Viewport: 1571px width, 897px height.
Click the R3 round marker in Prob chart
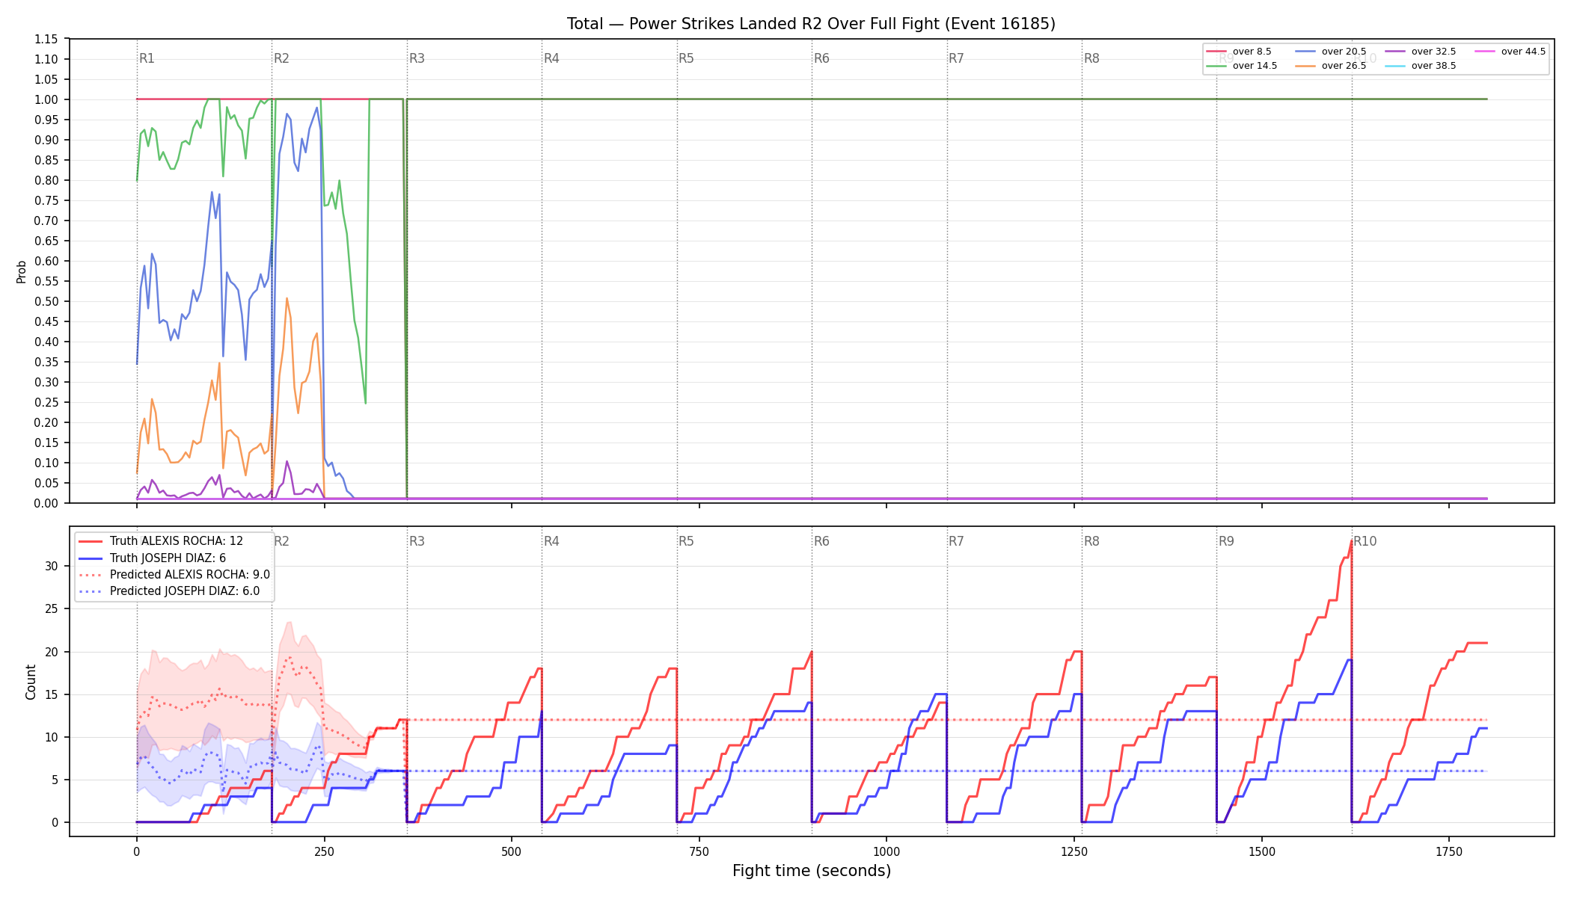pyautogui.click(x=417, y=58)
